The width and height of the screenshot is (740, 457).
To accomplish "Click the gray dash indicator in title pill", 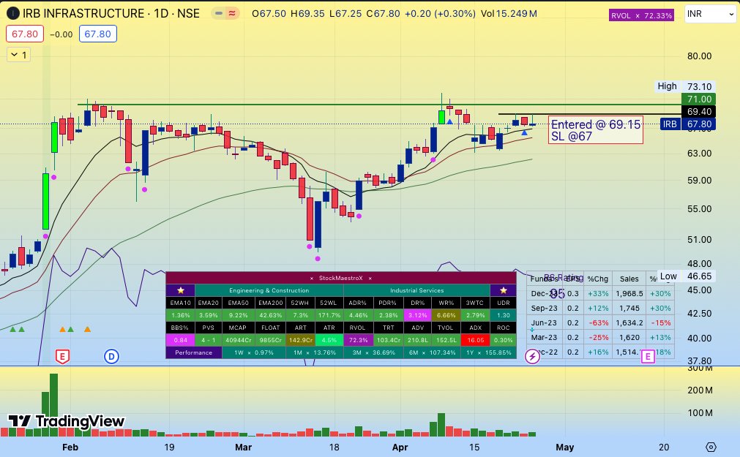I will [x=219, y=14].
